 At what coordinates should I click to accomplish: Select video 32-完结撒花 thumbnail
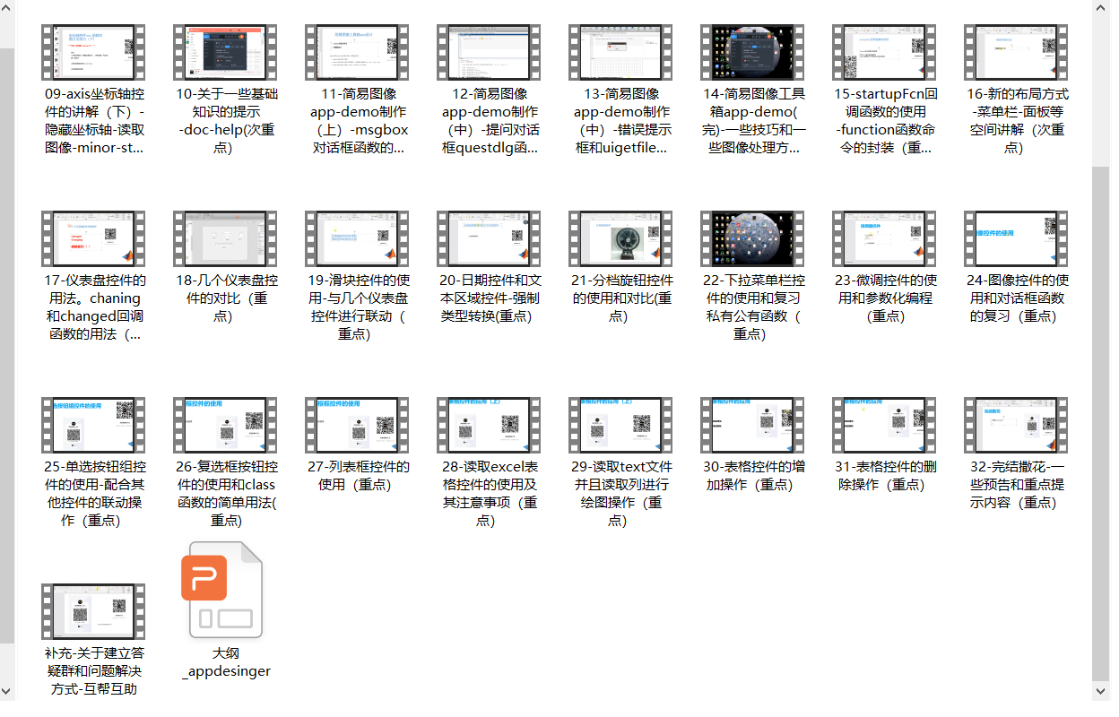[x=1016, y=425]
